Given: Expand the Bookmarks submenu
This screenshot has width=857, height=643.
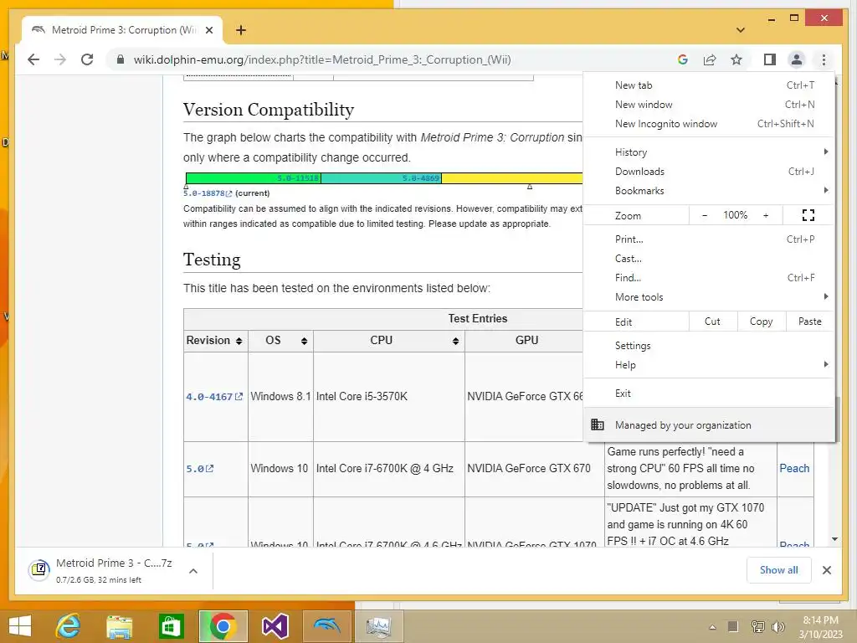Looking at the screenshot, I should pos(709,190).
